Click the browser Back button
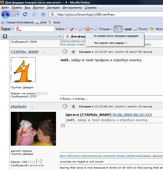The height and width of the screenshot is (170, 163). (5, 14)
